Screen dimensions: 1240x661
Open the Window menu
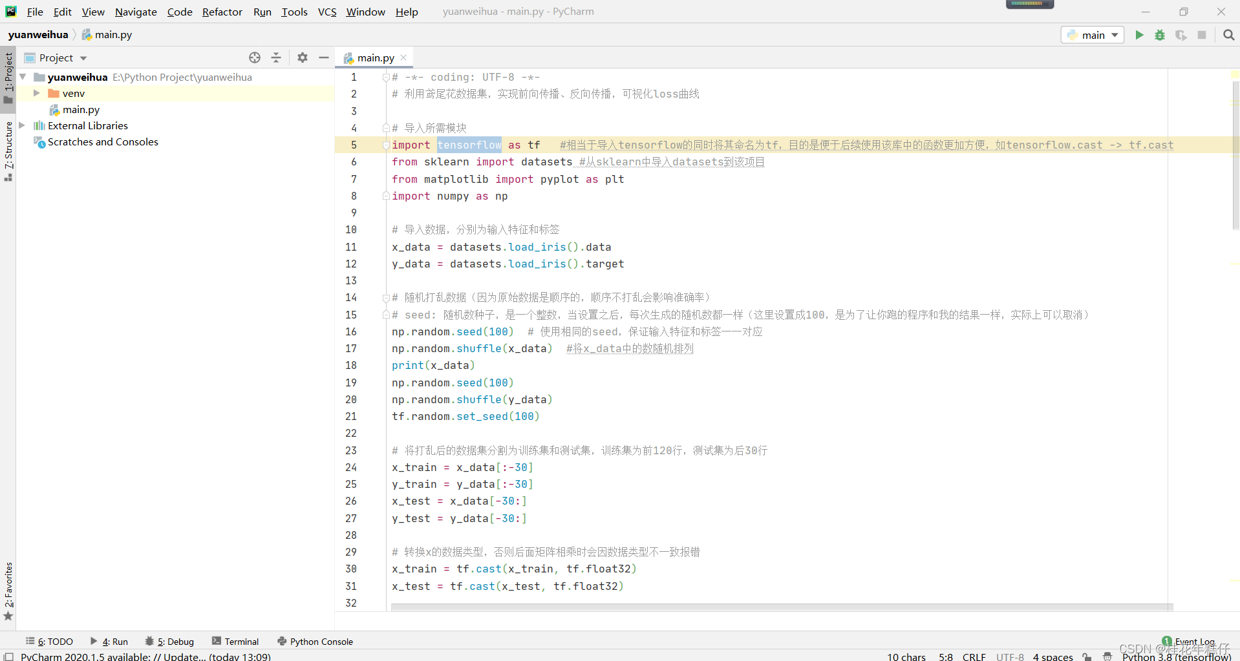click(x=365, y=12)
